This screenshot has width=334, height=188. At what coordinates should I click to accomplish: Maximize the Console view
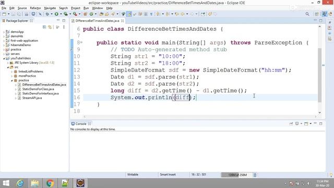coord(321,124)
